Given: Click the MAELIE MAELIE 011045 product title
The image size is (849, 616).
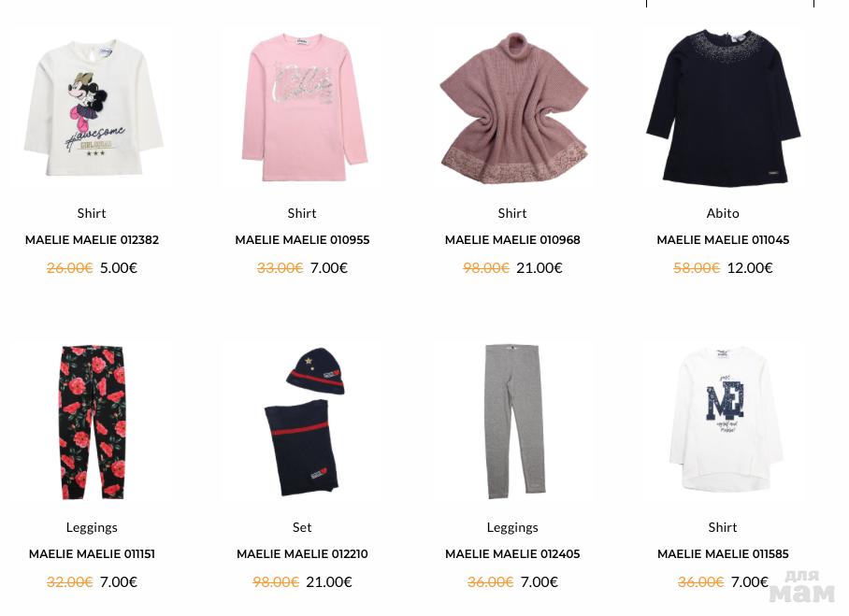Looking at the screenshot, I should point(723,240).
